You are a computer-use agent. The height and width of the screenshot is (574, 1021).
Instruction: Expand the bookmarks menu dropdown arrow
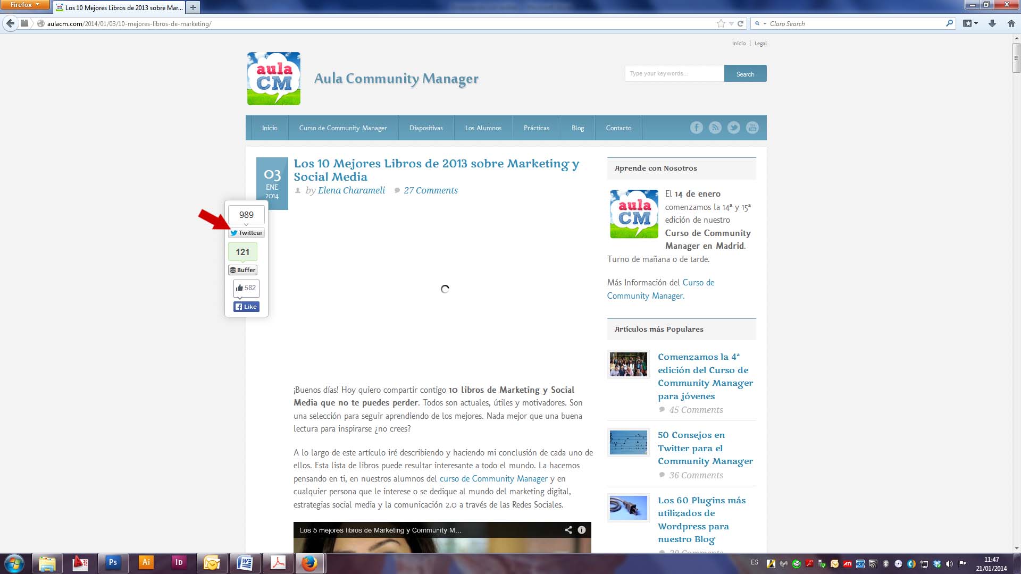click(976, 23)
